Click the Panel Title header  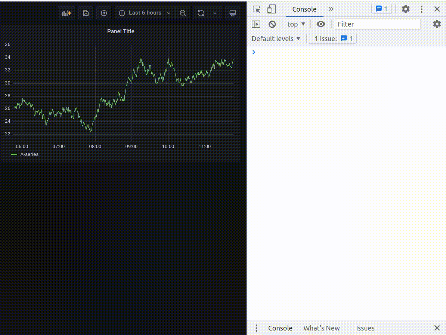click(121, 31)
